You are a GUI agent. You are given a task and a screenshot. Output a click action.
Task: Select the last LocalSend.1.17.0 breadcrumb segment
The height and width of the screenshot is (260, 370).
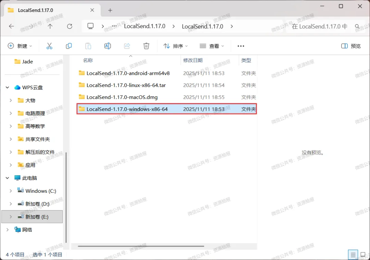click(x=202, y=26)
